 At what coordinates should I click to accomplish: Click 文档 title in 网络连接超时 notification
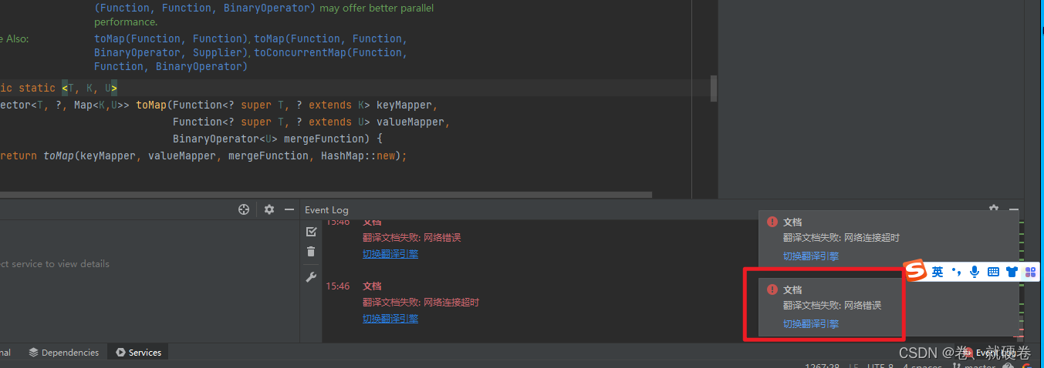coord(792,222)
